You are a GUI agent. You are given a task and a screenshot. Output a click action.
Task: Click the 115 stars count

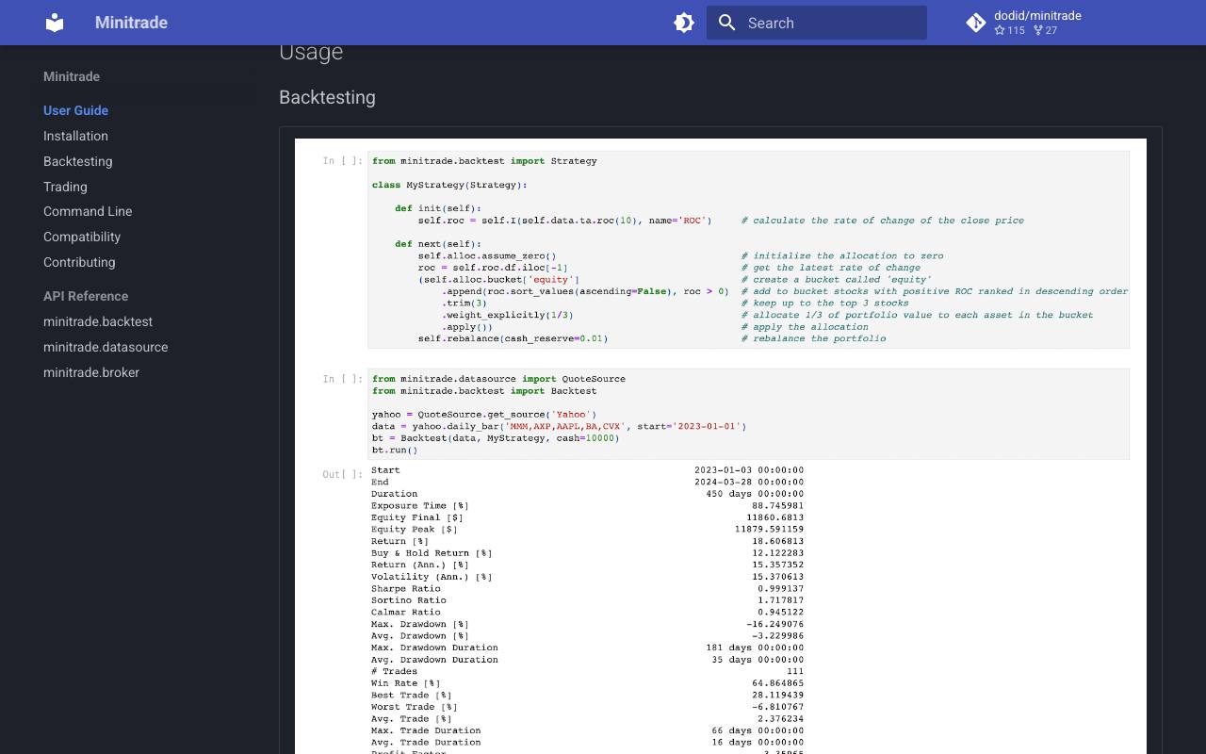click(1009, 30)
